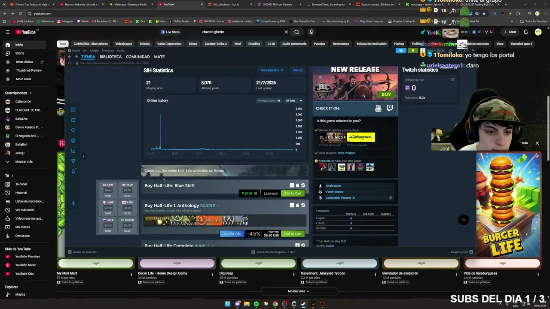Open the Cyberpunk game thumbnail
Image resolution: width=550 pixels, height=309 pixels.
pos(361,137)
